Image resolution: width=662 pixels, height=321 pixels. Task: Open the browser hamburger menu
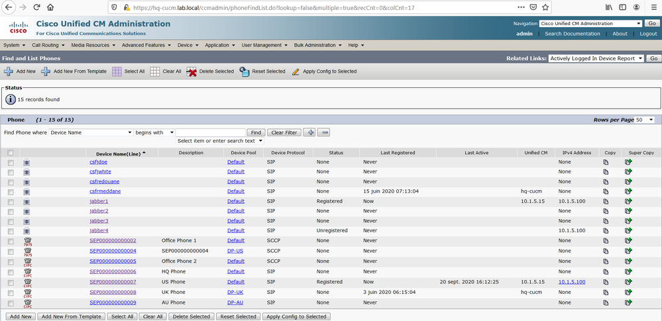[x=654, y=7]
